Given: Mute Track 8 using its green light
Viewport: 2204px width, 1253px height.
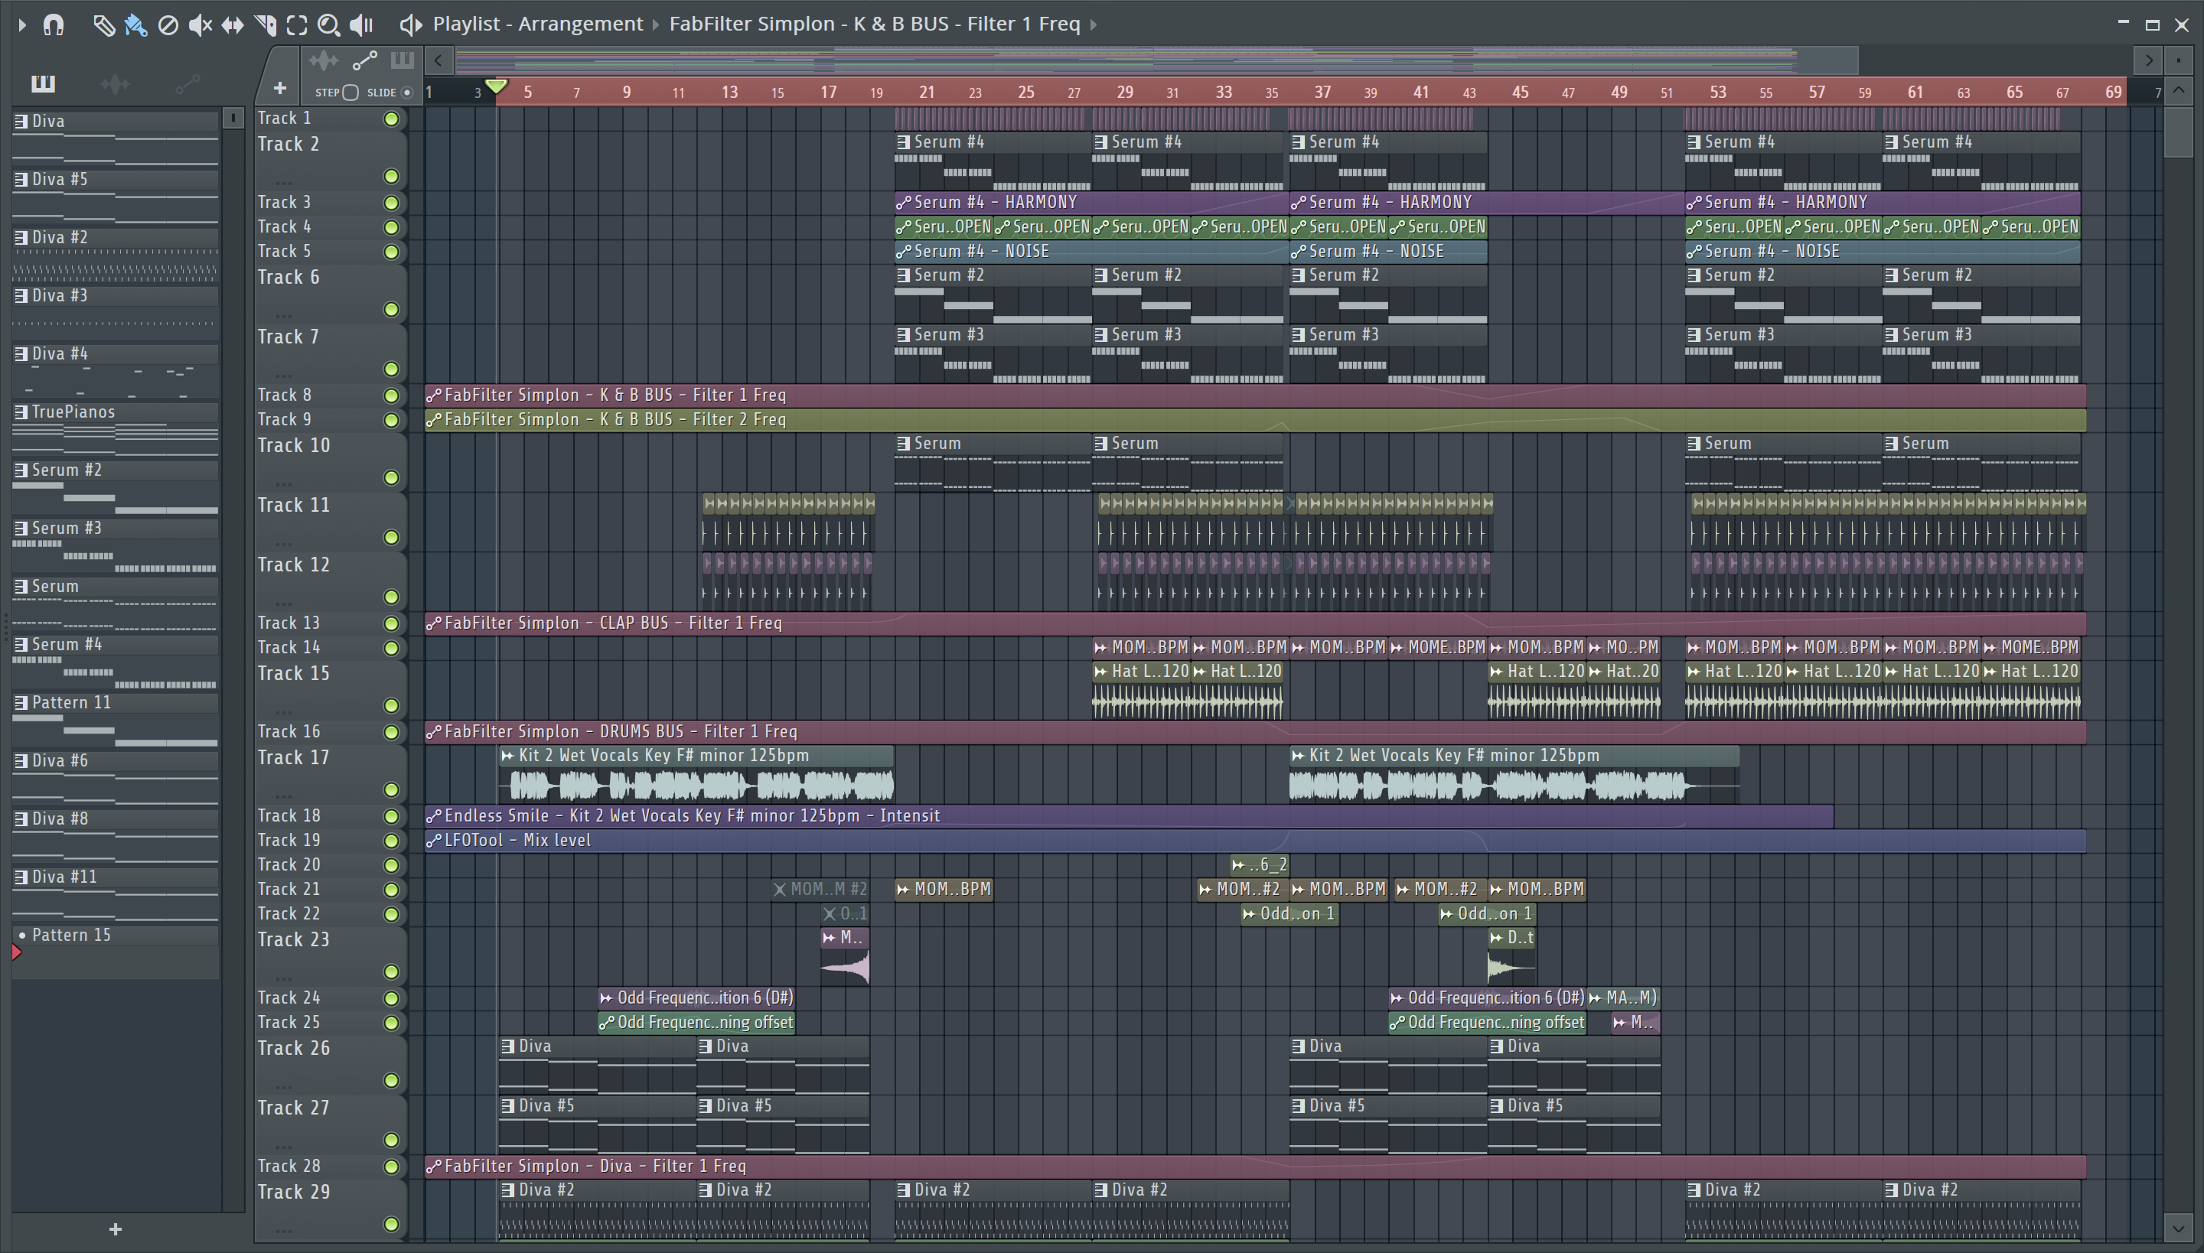Looking at the screenshot, I should coord(391,396).
